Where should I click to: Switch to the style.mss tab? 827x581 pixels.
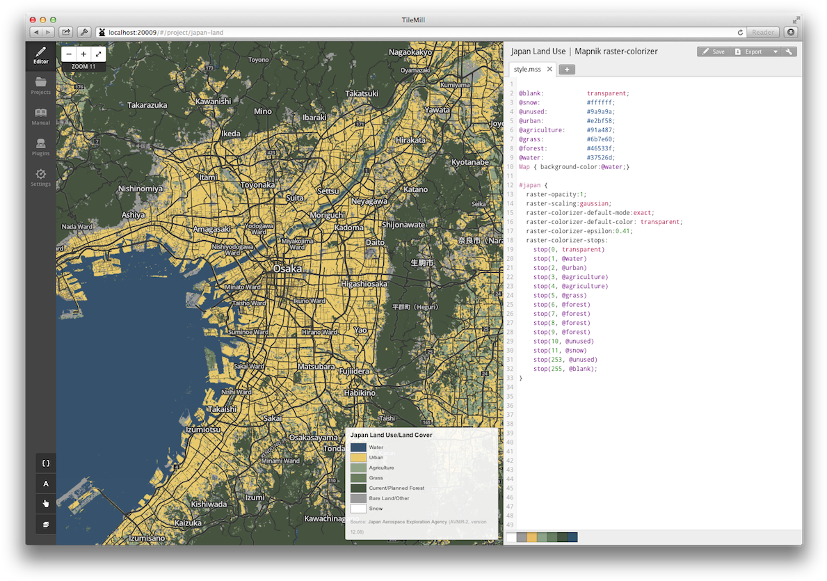click(x=529, y=69)
